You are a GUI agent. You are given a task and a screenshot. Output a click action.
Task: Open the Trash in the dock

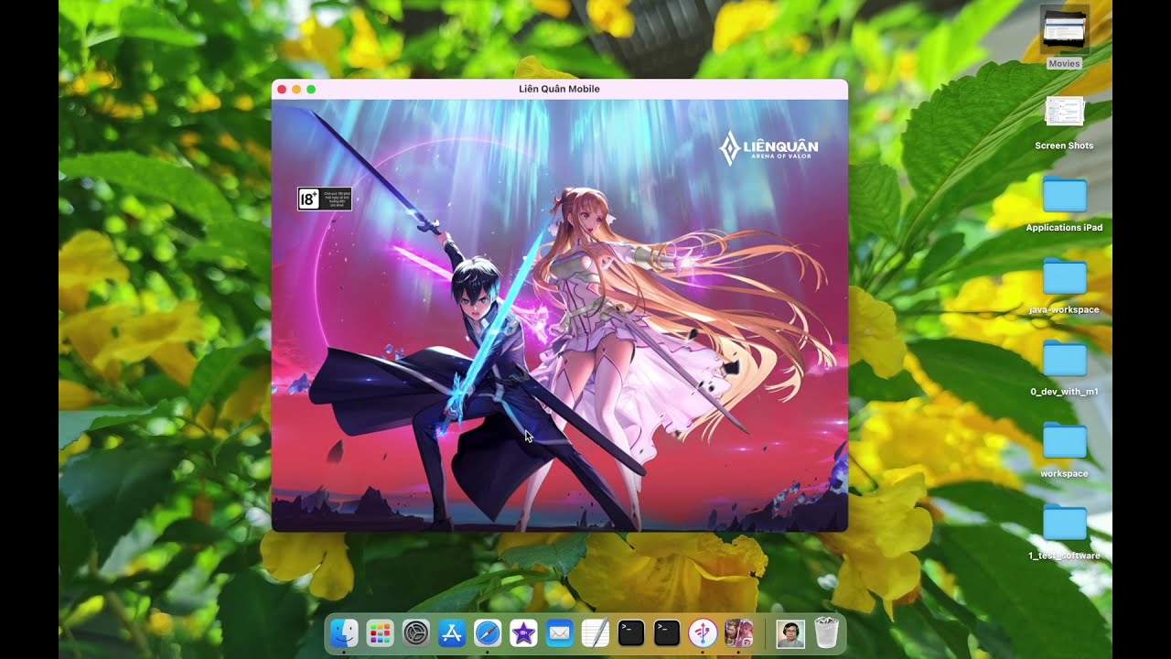[826, 633]
